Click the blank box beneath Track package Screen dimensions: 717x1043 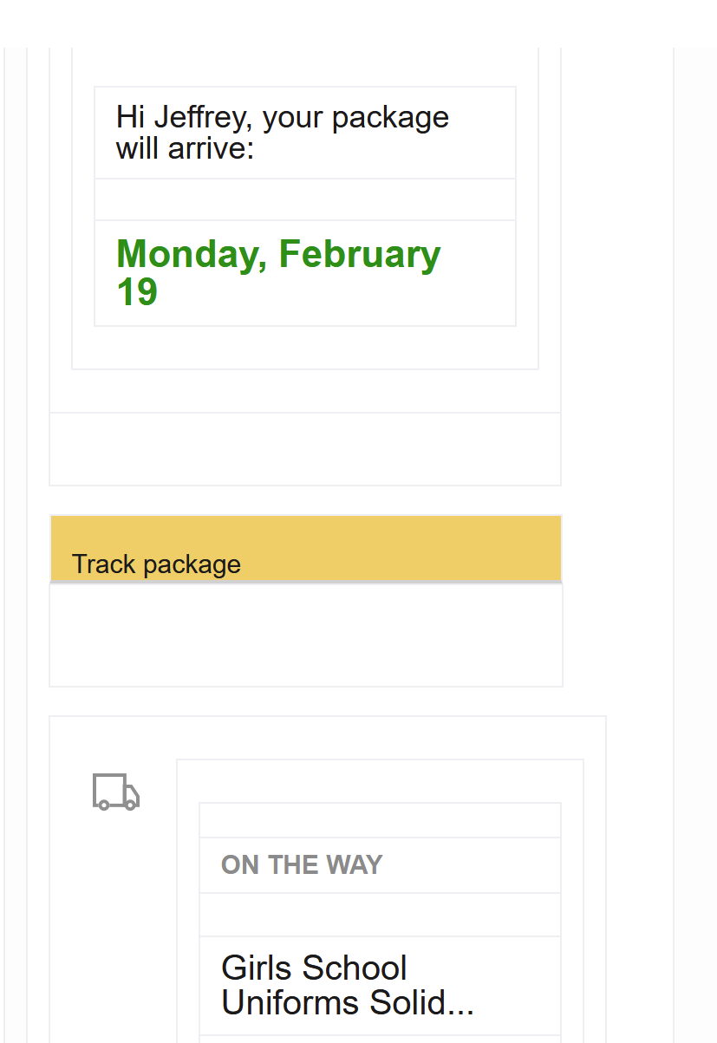click(305, 635)
